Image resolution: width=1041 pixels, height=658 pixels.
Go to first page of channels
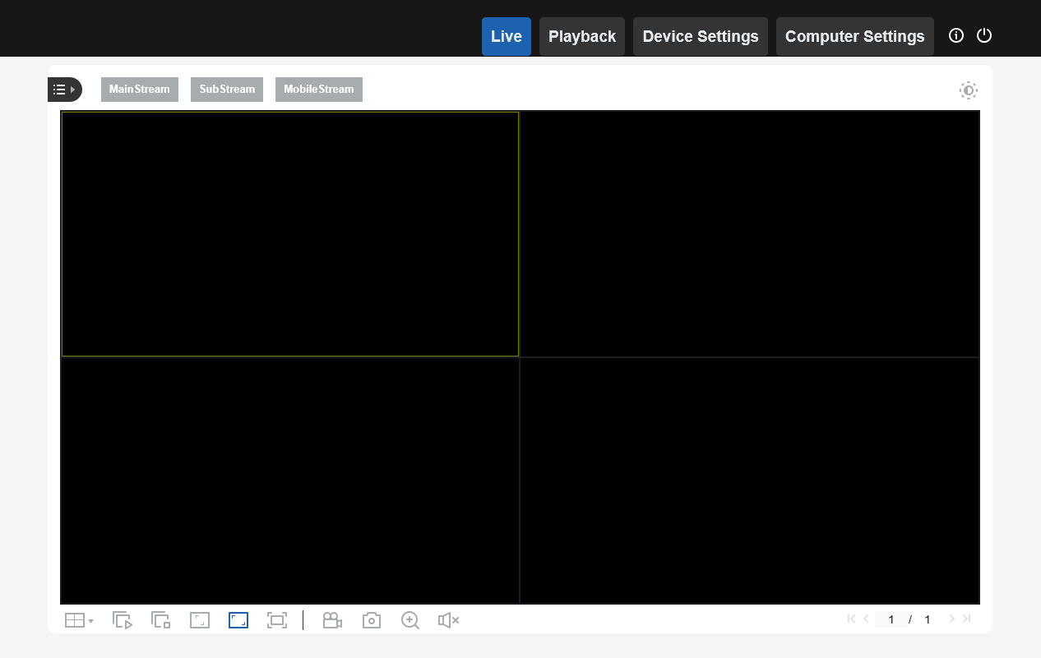point(852,619)
